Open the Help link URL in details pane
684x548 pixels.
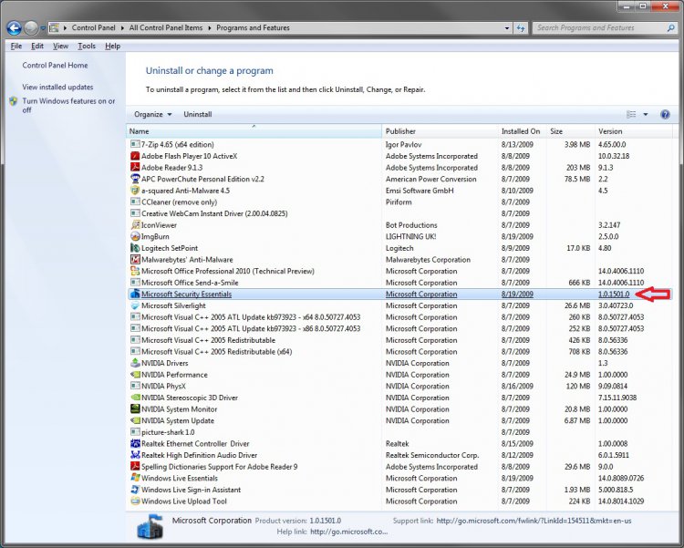[x=349, y=532]
